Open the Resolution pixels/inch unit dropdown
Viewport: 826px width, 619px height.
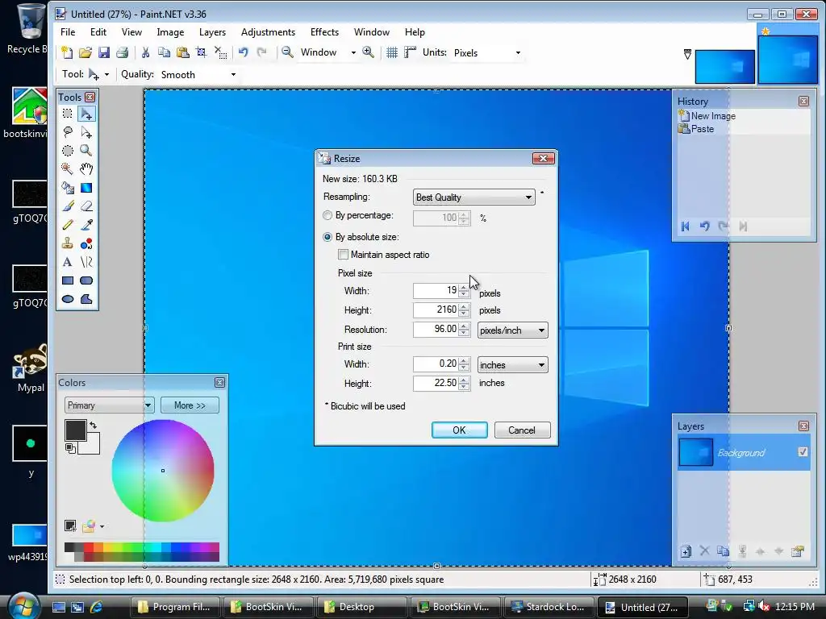click(512, 330)
